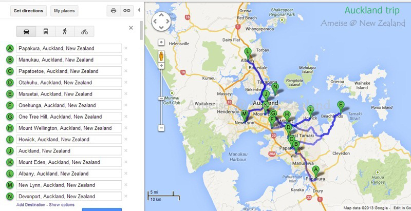Click map pin M at New Lynn

(245, 116)
